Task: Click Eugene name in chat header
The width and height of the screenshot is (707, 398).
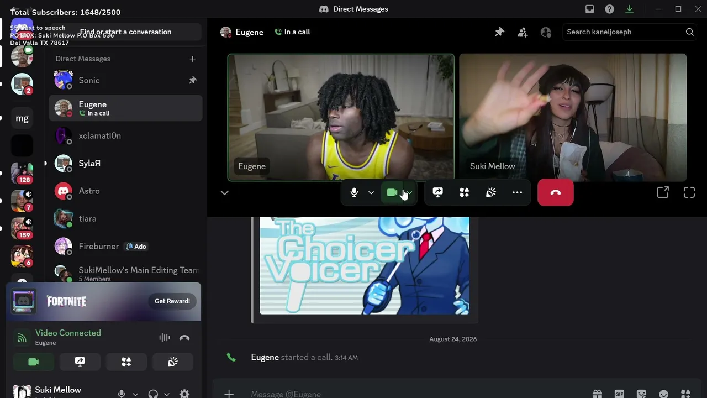Action: pyautogui.click(x=249, y=32)
